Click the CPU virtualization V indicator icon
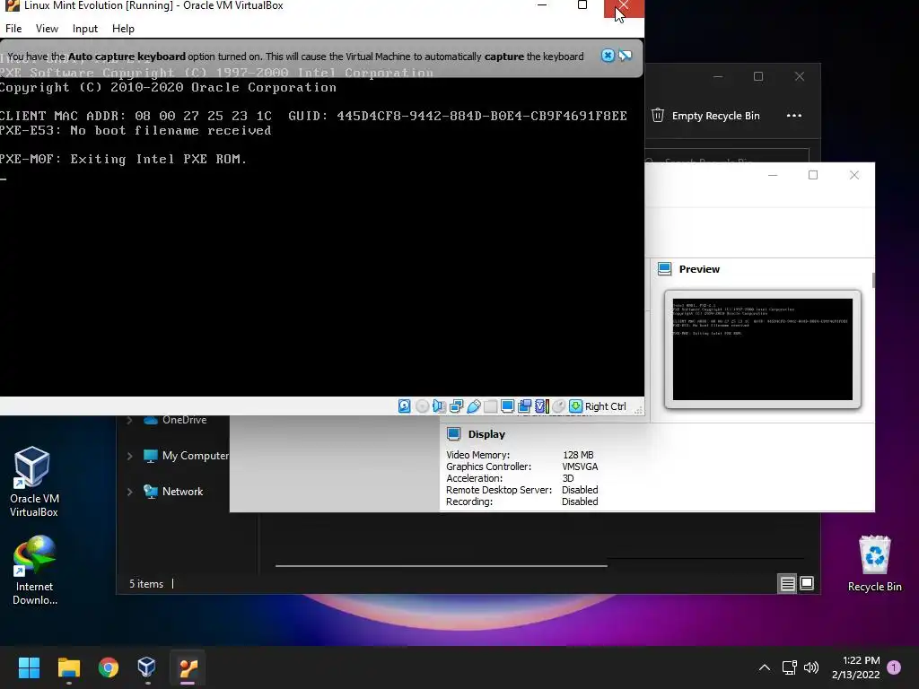The image size is (919, 689). coord(542,406)
